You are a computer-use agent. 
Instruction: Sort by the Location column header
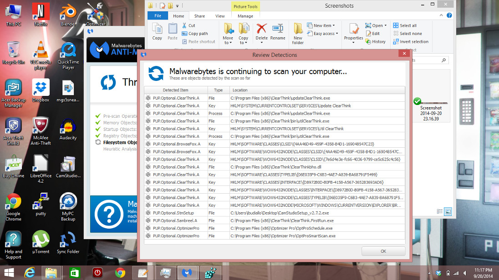pyautogui.click(x=317, y=90)
